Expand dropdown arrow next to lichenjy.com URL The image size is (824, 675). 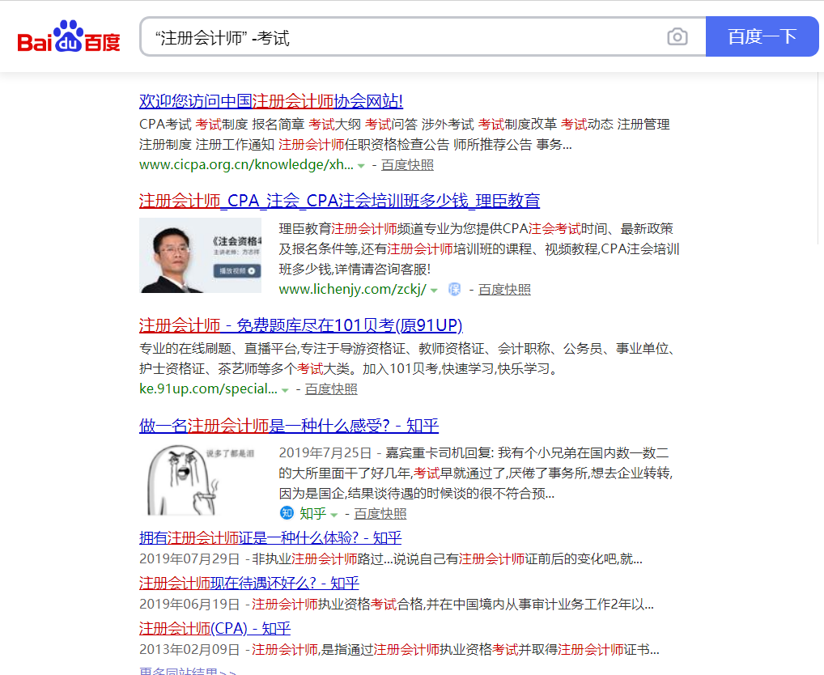click(x=434, y=291)
